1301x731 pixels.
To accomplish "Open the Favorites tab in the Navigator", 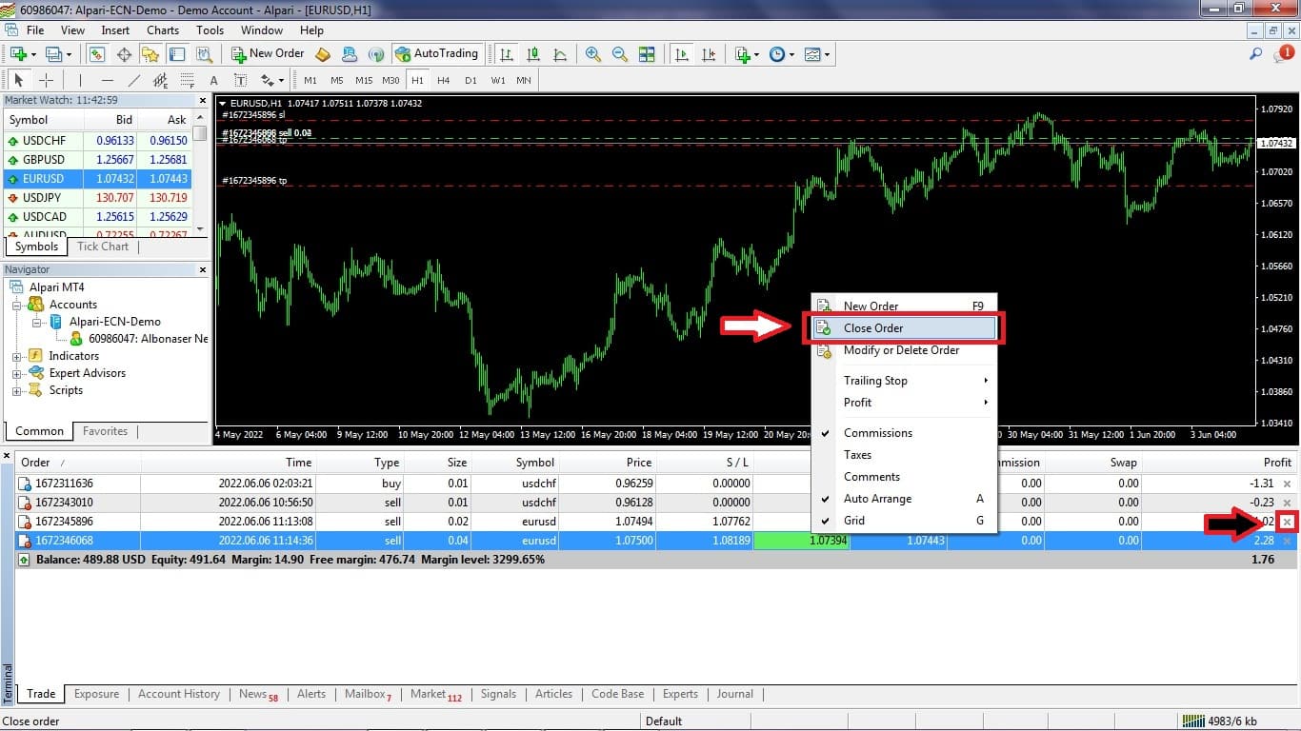I will pos(105,431).
